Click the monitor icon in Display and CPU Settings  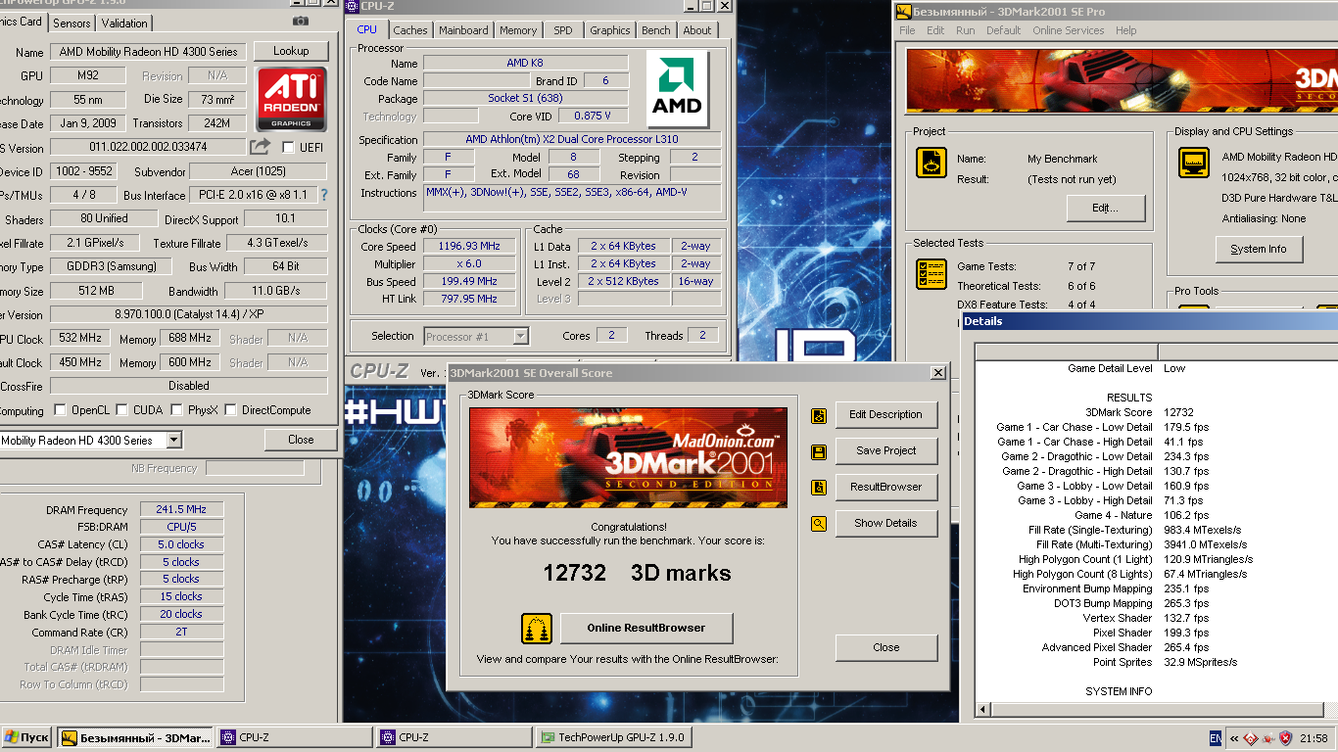1194,163
